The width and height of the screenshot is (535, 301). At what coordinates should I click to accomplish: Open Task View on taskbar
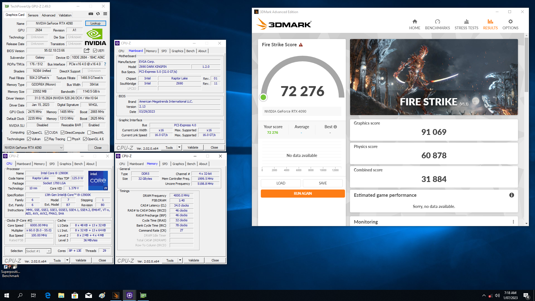tap(33, 295)
